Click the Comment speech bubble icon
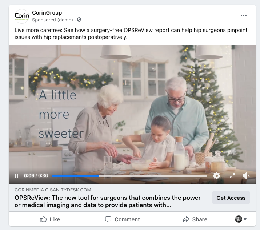This screenshot has height=230, width=260. pyautogui.click(x=108, y=219)
